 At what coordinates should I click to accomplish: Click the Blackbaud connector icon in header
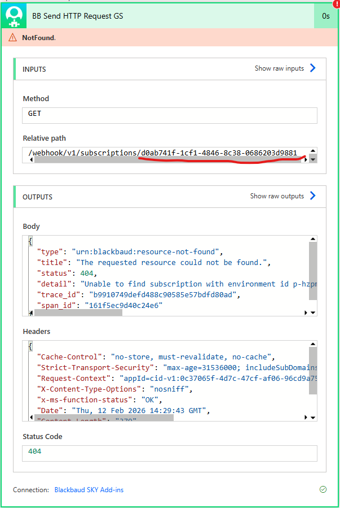pyautogui.click(x=14, y=16)
